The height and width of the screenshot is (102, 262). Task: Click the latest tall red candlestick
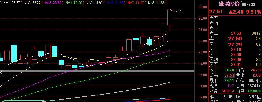pos(170,18)
